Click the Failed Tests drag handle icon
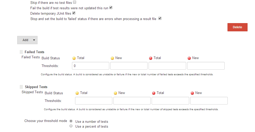 click(21, 52)
